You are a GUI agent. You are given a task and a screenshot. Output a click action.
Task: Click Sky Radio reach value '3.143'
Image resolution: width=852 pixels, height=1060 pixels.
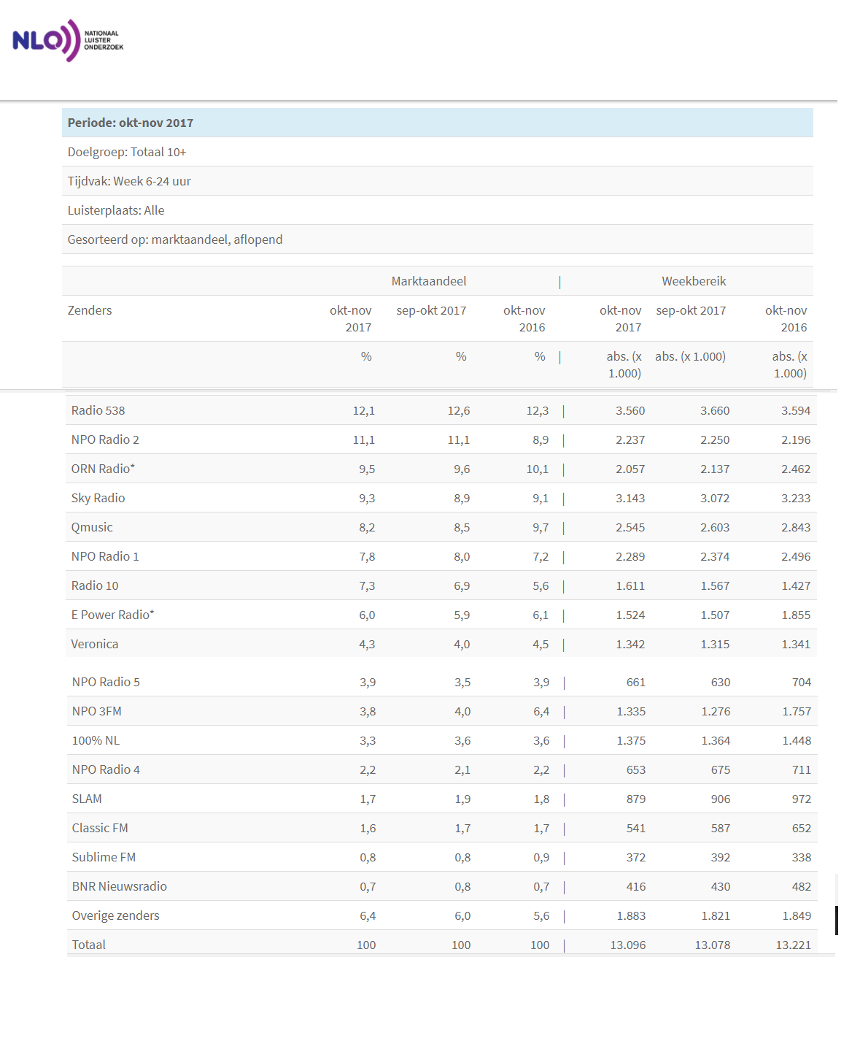click(630, 498)
